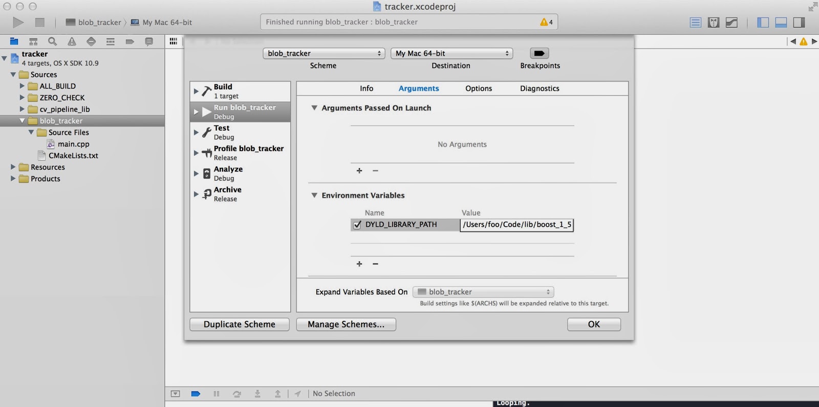The image size is (819, 407).
Task: Collapse the Sources folder triangle
Action: (13, 74)
